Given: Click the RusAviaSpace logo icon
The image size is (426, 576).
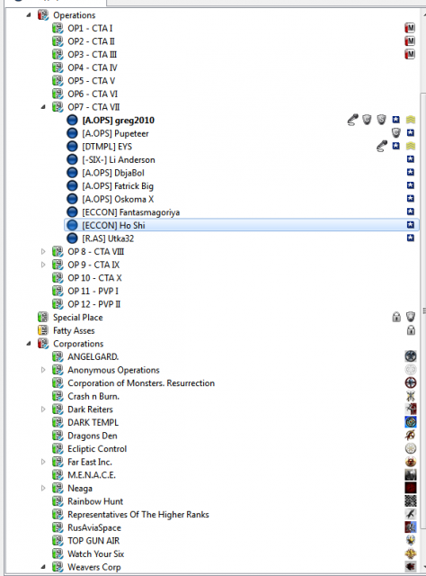Looking at the screenshot, I should coord(411,527).
